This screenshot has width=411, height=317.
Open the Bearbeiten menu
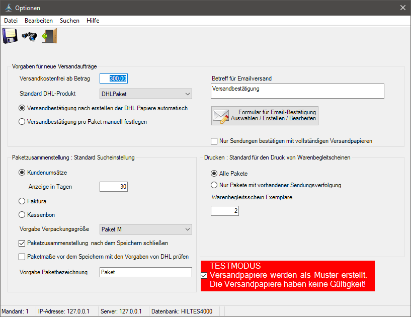39,21
